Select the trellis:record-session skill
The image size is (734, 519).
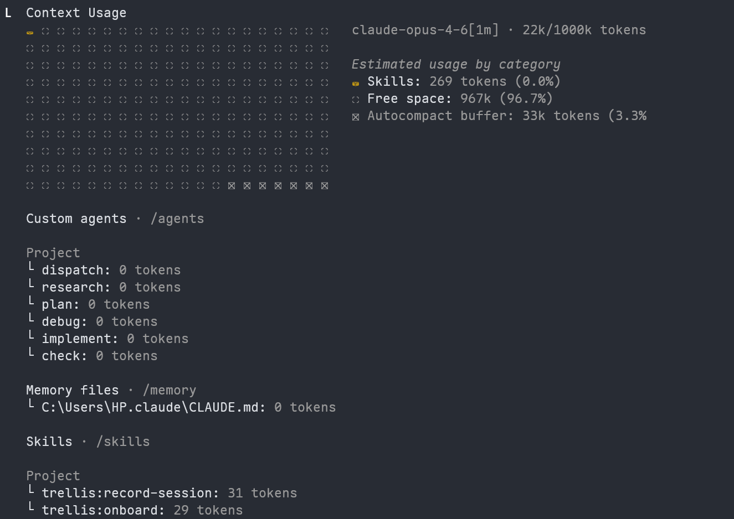pos(170,493)
